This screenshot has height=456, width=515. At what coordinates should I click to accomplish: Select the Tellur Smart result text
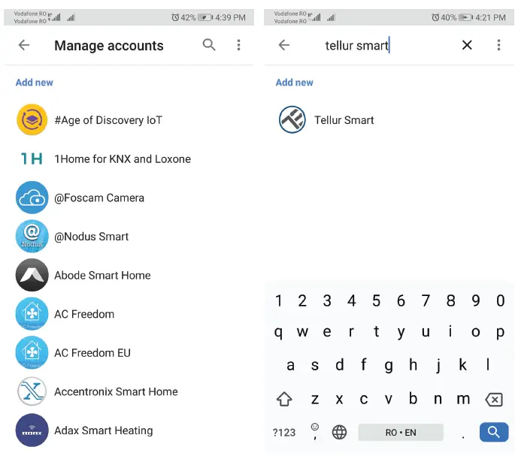pyautogui.click(x=344, y=120)
